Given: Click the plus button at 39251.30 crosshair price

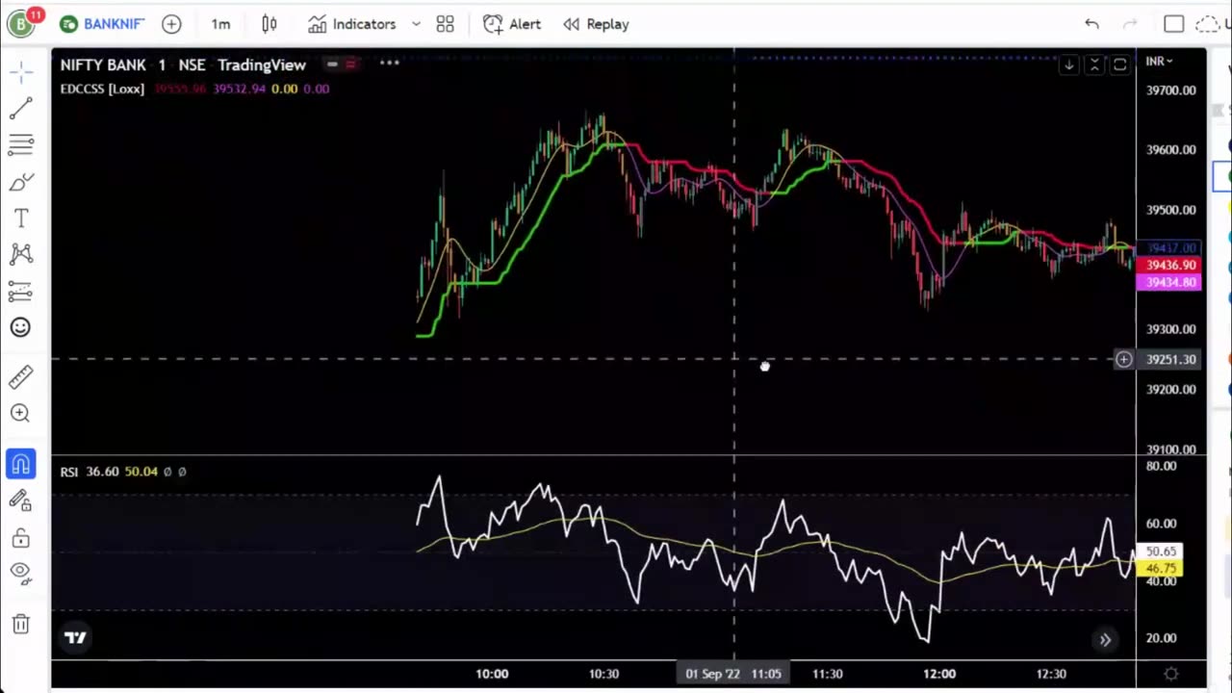Looking at the screenshot, I should [1123, 360].
